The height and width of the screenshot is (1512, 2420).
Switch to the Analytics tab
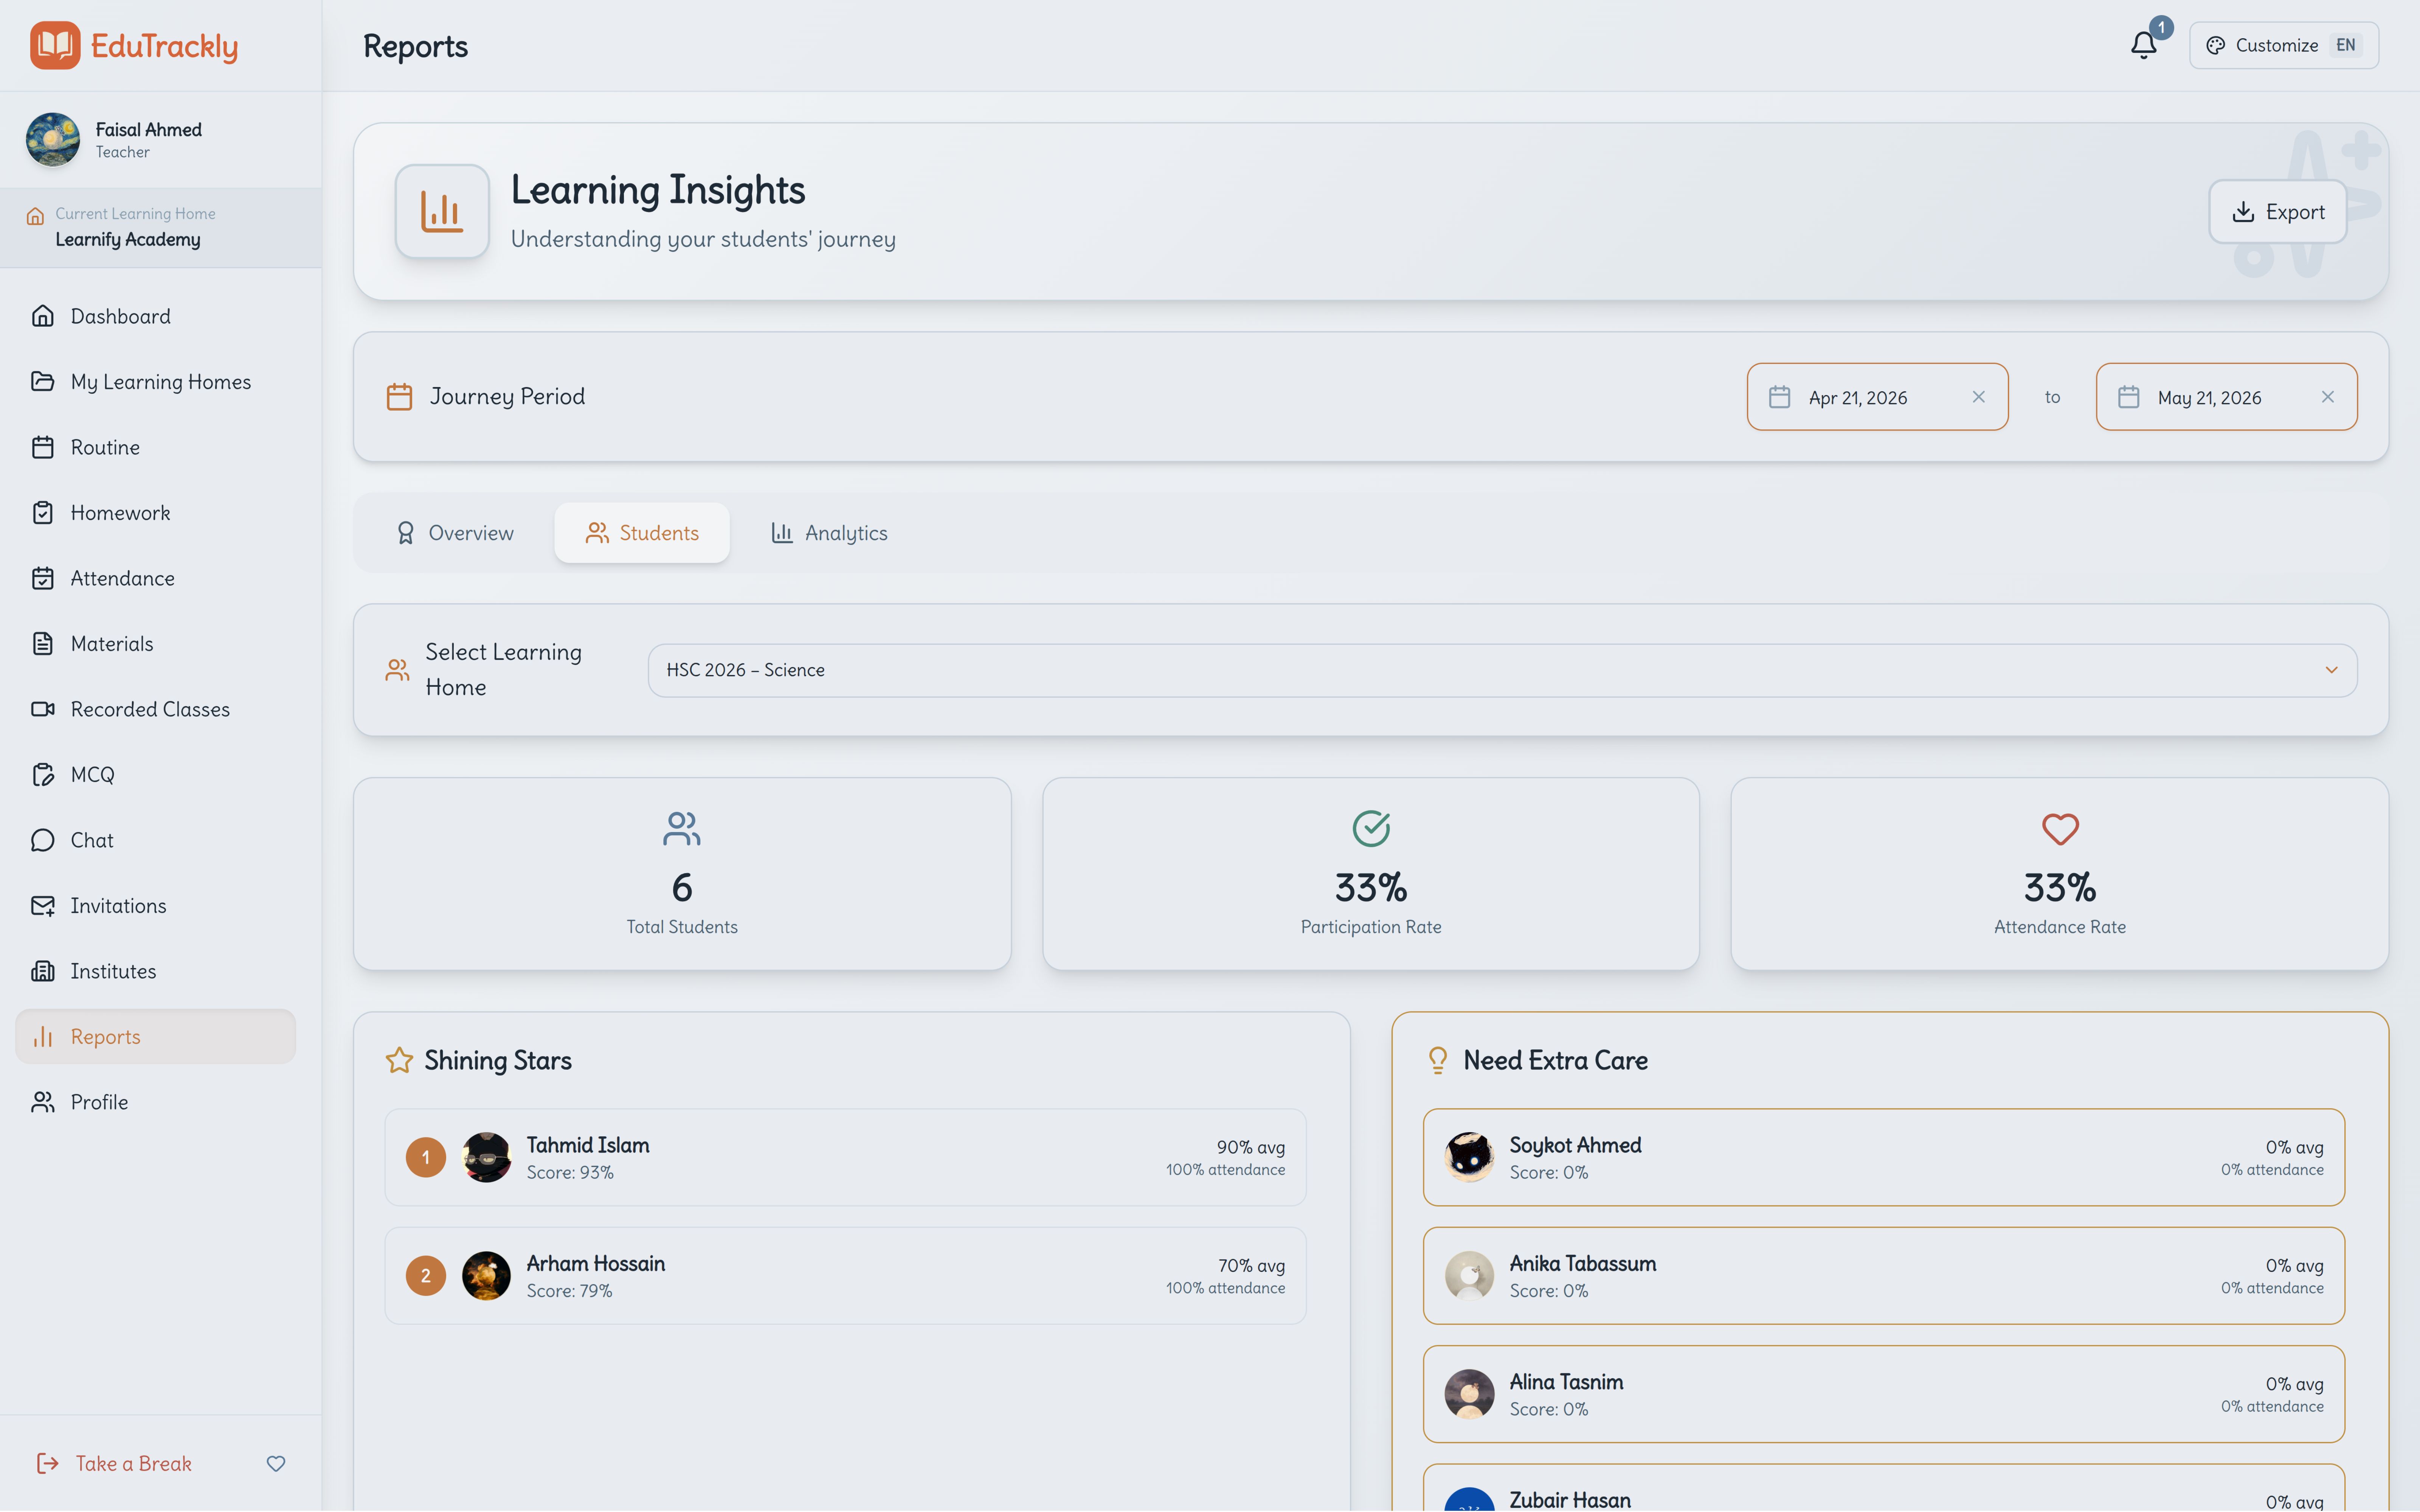[x=829, y=533]
